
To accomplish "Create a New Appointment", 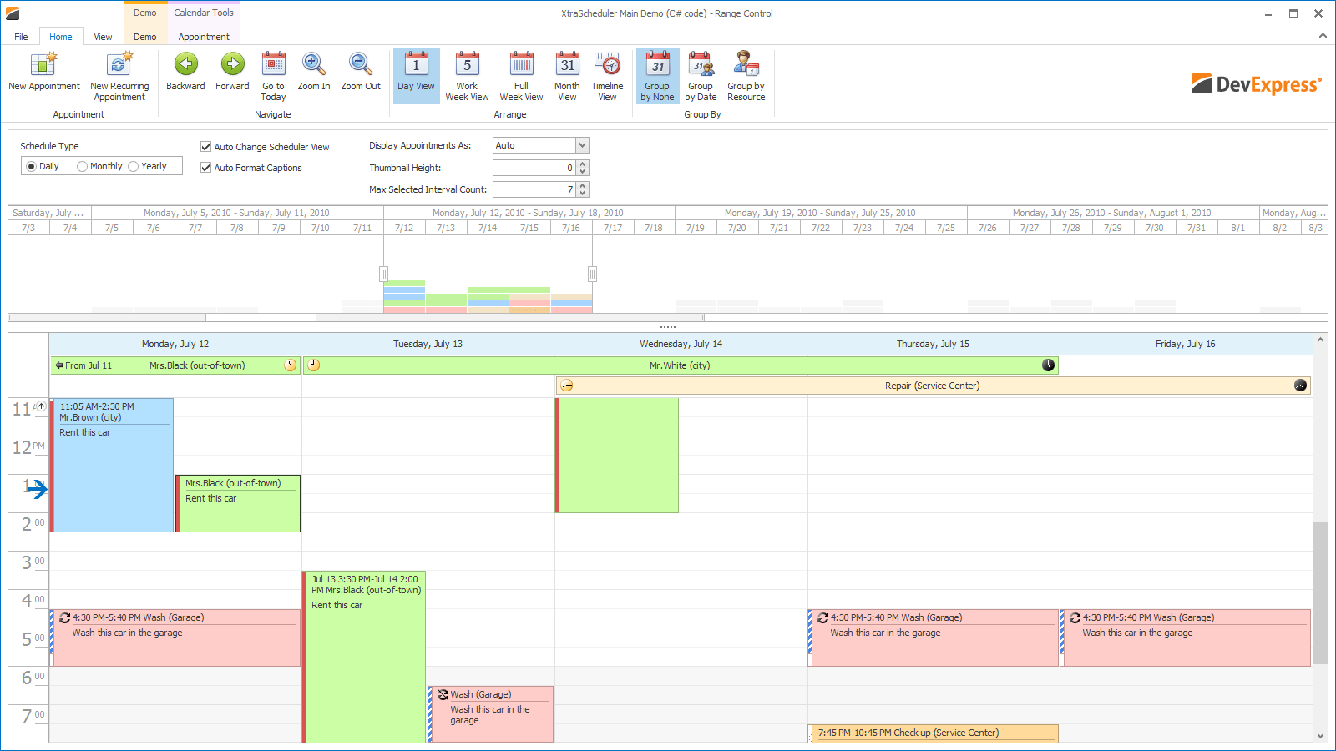I will (x=43, y=76).
